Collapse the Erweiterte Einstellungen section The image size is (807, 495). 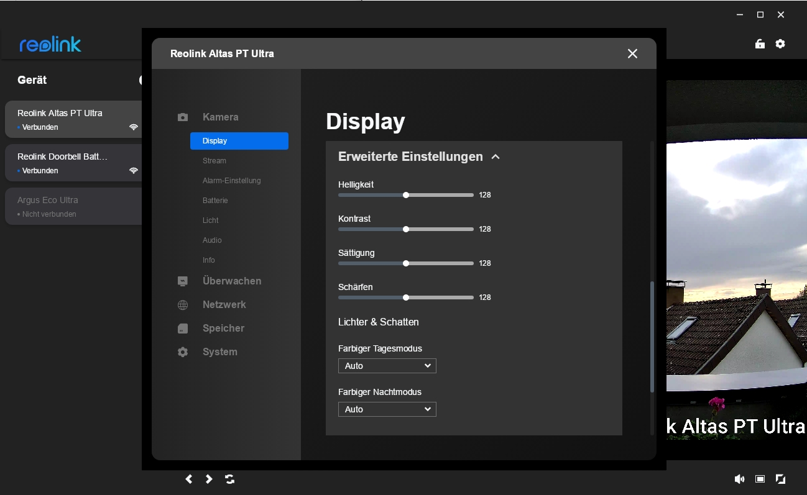point(496,157)
